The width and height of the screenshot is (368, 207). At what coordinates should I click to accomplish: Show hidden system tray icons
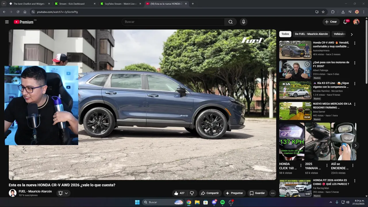point(331,202)
